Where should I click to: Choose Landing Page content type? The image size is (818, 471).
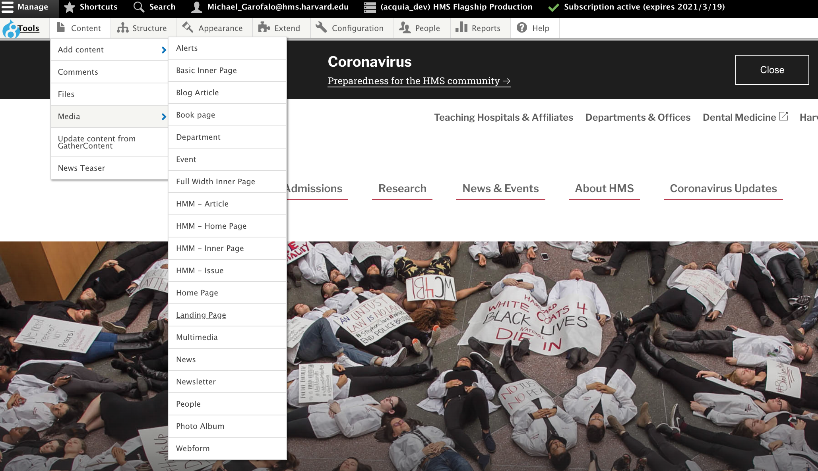(x=227, y=315)
